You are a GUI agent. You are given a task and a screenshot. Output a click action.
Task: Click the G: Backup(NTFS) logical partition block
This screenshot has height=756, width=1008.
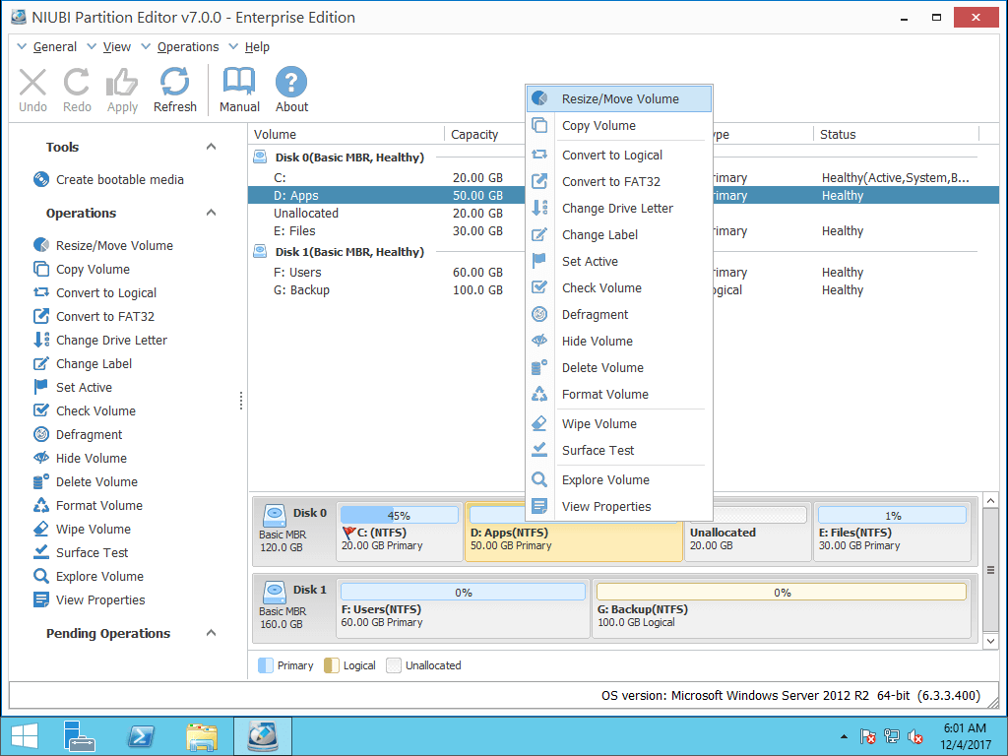tap(781, 608)
